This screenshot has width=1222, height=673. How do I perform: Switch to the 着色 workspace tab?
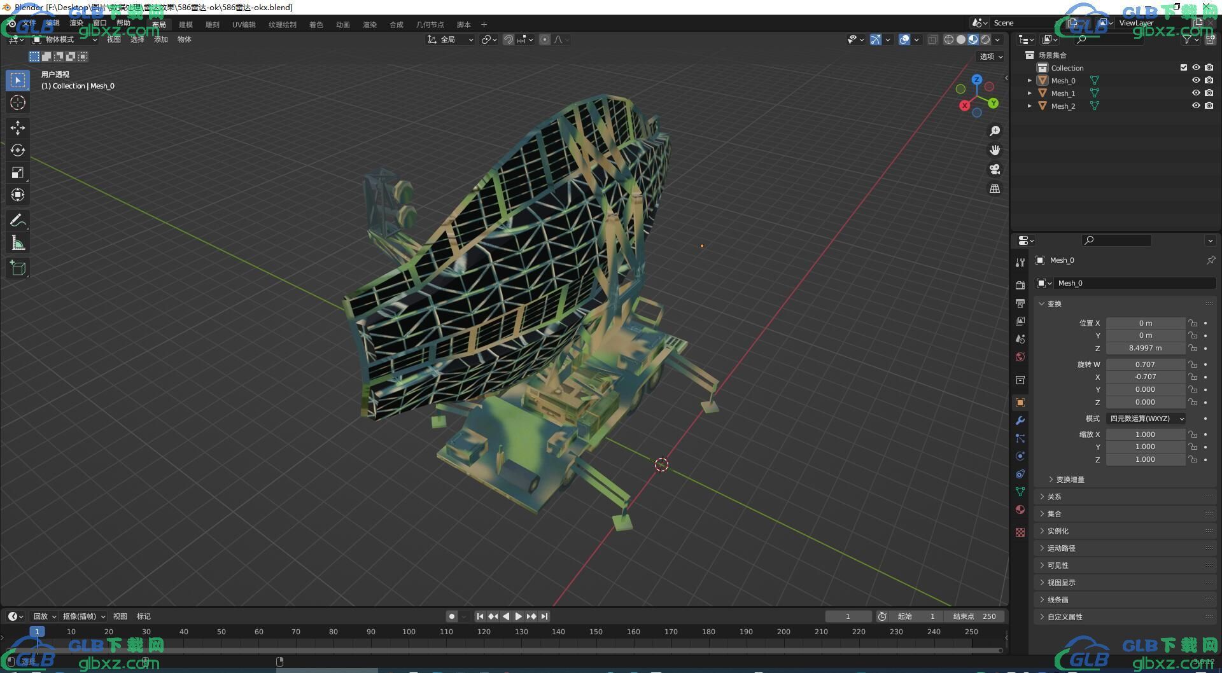click(316, 25)
